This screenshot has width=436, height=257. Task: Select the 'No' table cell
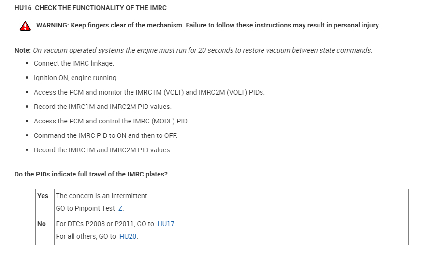(x=42, y=224)
